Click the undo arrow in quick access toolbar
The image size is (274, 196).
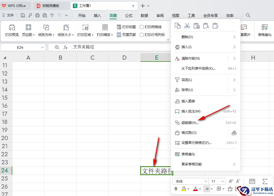52,15
